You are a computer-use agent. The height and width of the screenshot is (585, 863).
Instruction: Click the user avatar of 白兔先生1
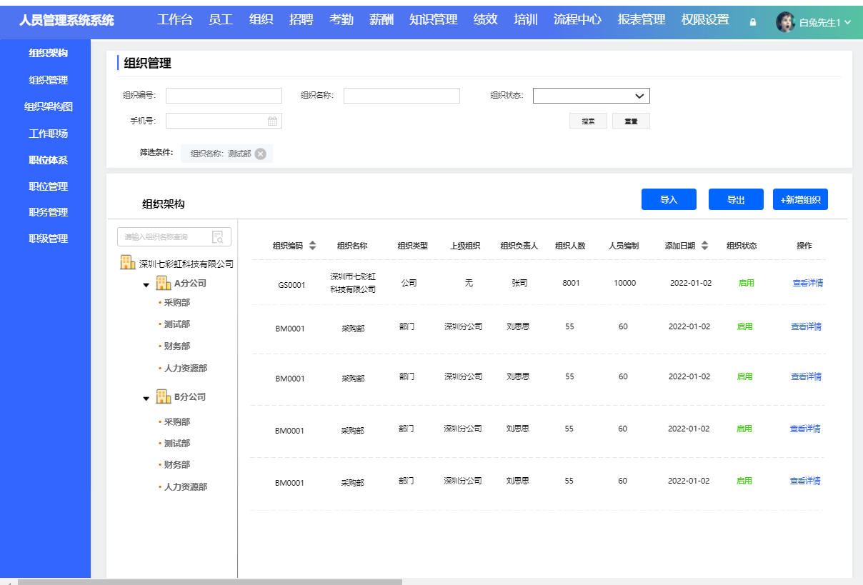784,22
